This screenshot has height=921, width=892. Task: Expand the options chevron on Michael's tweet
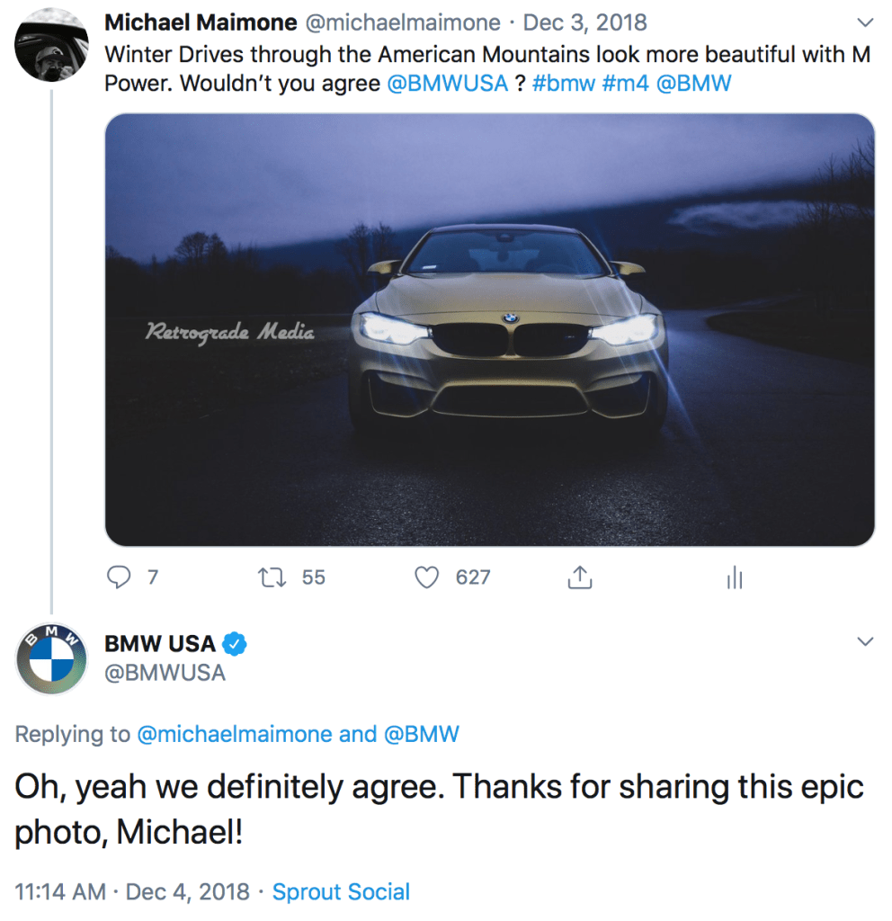tap(865, 22)
